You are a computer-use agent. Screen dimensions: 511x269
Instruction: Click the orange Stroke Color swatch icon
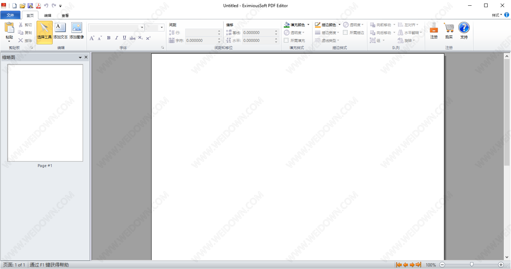(x=318, y=25)
